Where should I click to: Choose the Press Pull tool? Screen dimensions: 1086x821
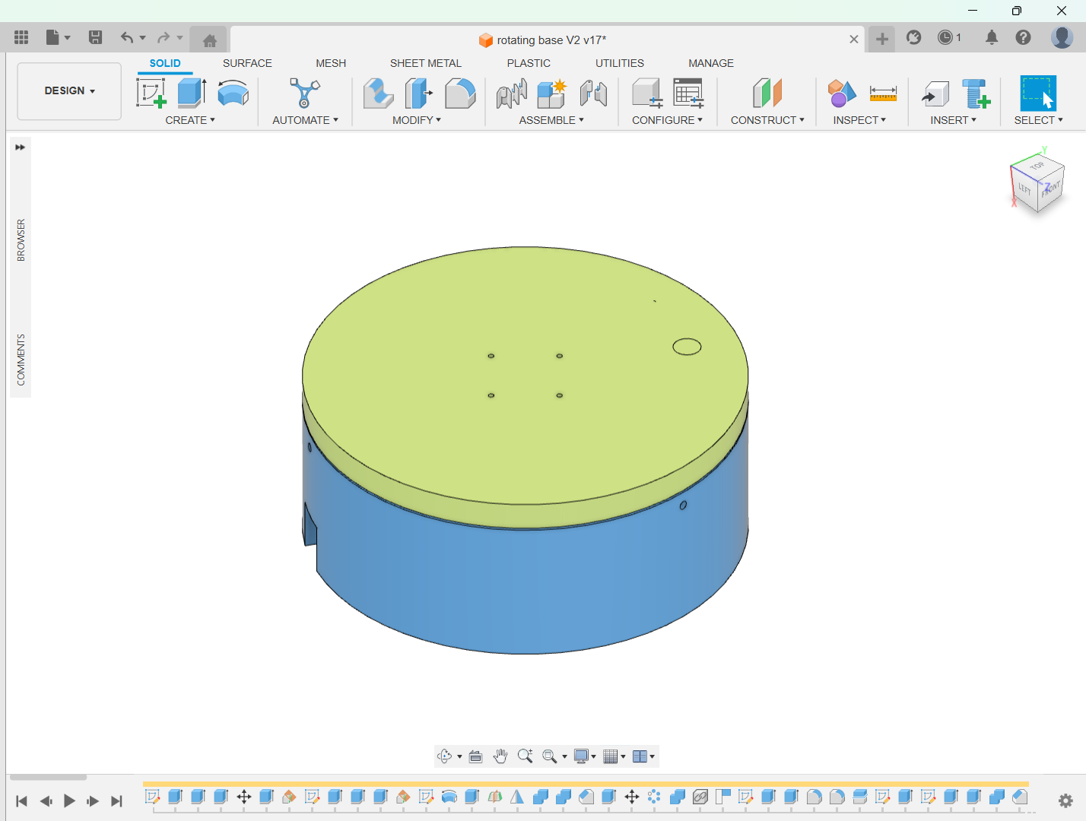point(378,94)
